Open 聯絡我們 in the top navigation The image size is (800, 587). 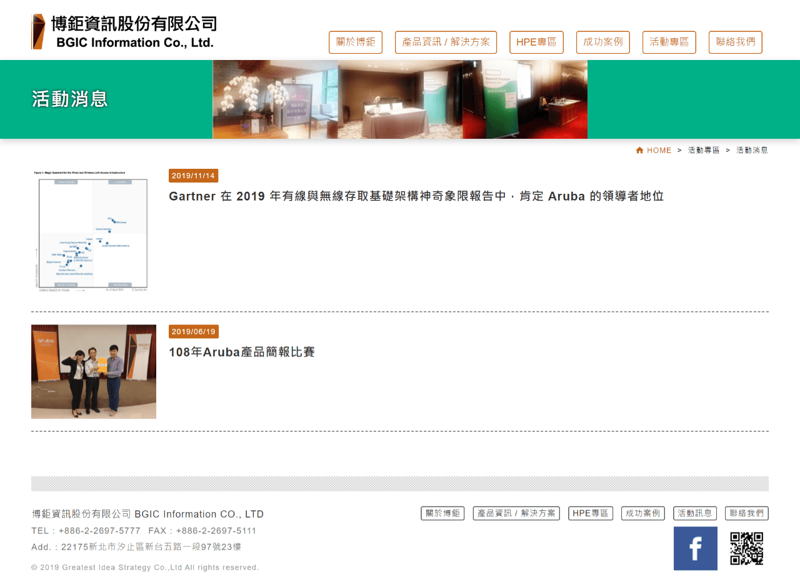736,43
